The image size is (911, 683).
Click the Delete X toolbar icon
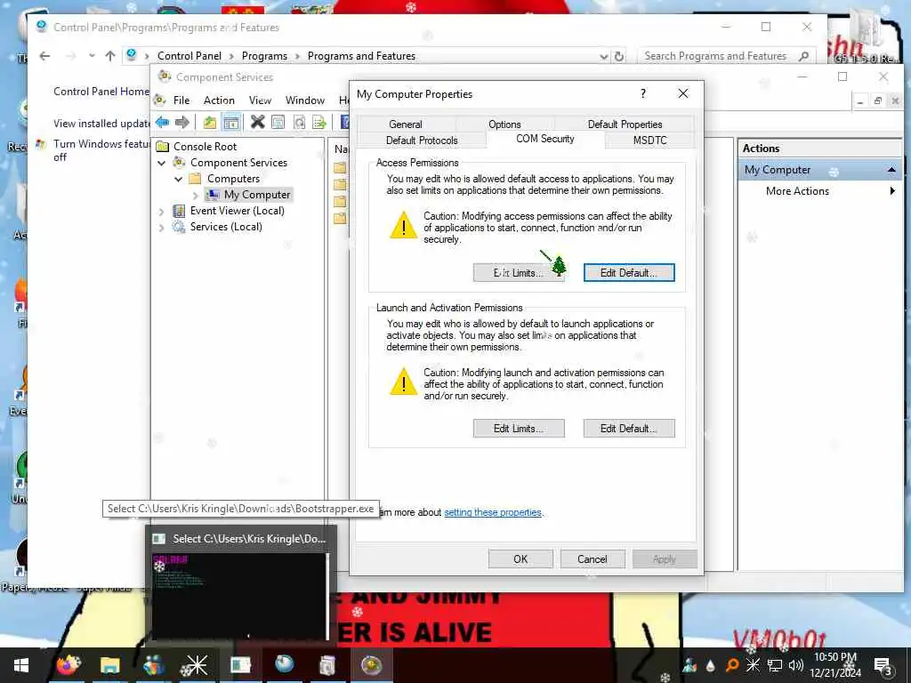point(257,122)
